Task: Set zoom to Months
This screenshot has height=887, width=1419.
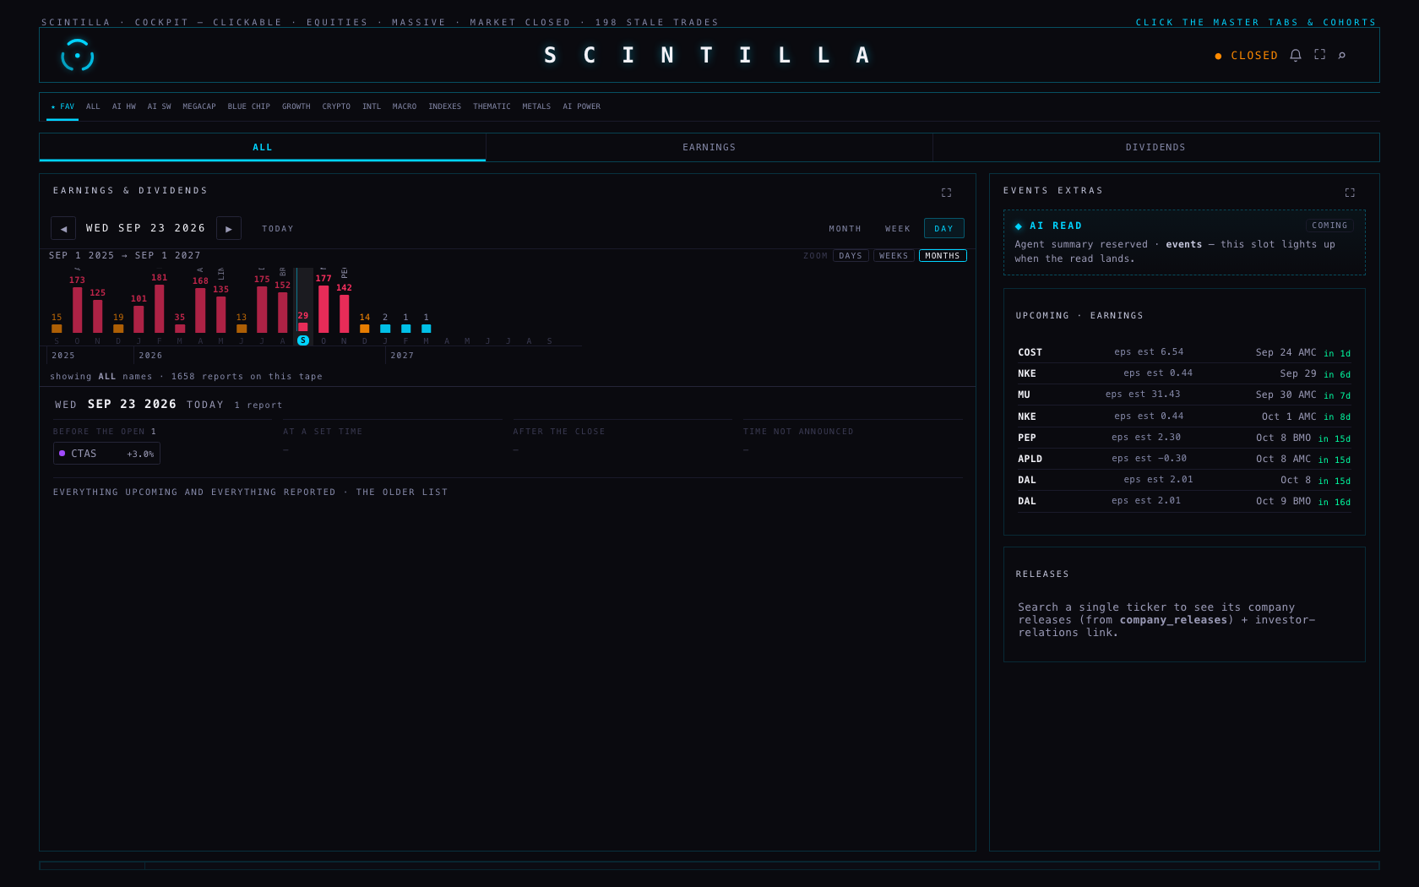Action: coord(943,256)
